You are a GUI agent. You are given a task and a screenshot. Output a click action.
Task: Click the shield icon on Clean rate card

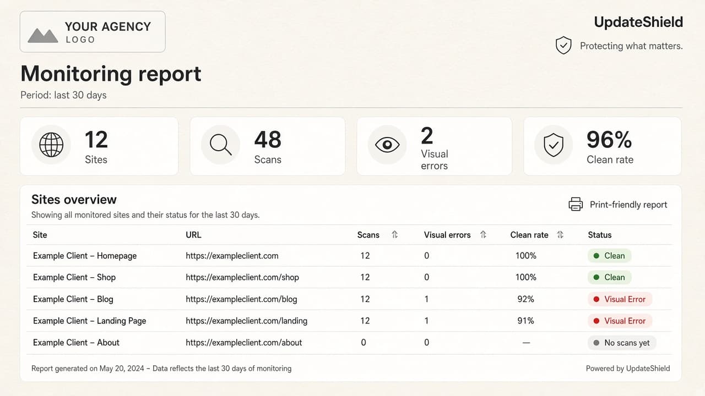point(554,145)
